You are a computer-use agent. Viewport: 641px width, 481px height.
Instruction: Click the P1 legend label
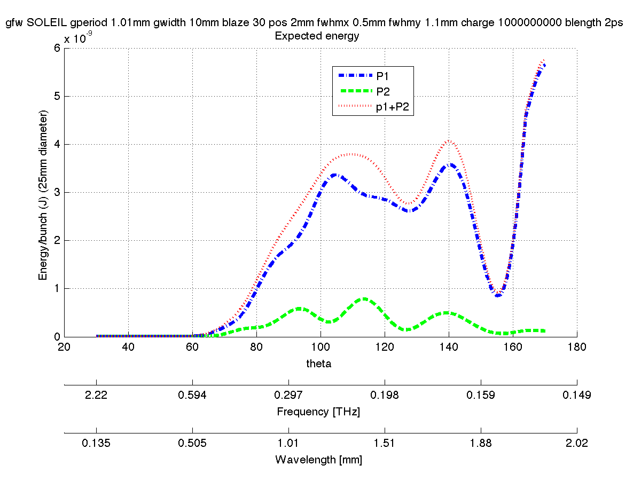pyautogui.click(x=382, y=75)
